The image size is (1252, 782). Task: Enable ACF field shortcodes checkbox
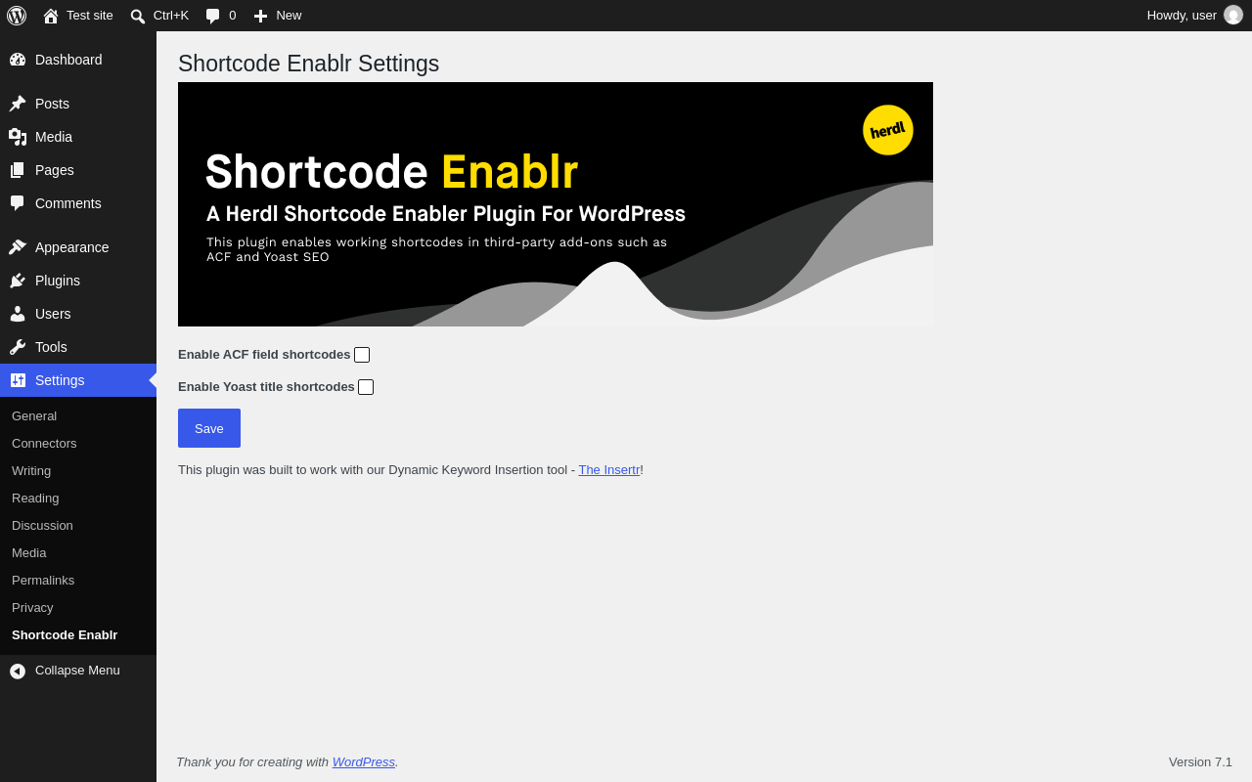(x=362, y=355)
